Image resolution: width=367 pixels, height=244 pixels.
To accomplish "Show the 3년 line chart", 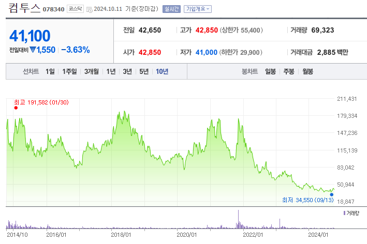I will (127, 71).
